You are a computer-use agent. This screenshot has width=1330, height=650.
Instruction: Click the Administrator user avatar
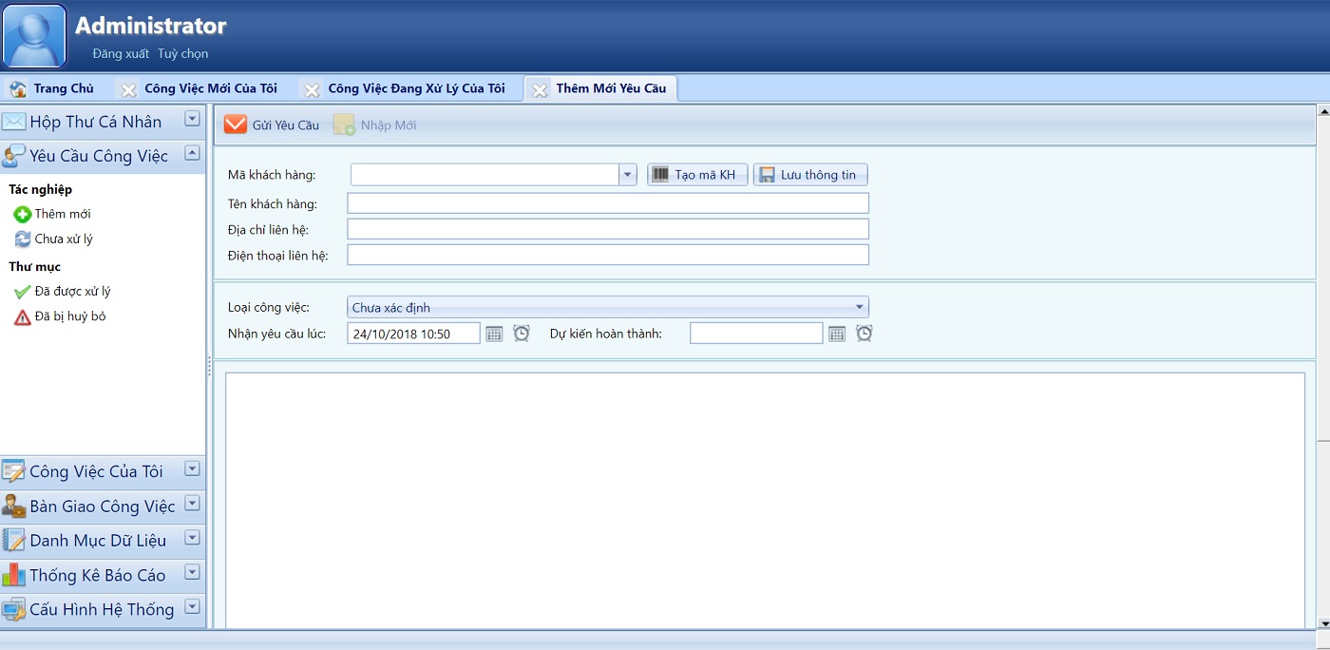point(35,36)
